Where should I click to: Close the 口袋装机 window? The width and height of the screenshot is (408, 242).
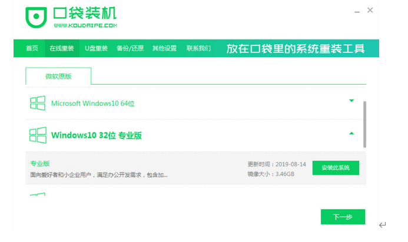click(370, 11)
